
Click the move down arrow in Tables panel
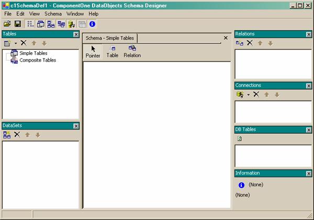tap(44, 43)
